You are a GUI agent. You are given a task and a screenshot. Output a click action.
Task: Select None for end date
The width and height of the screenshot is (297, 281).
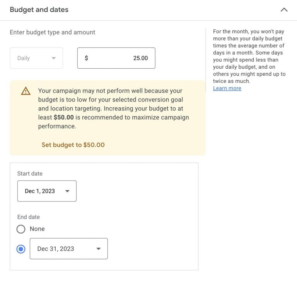pyautogui.click(x=21, y=229)
